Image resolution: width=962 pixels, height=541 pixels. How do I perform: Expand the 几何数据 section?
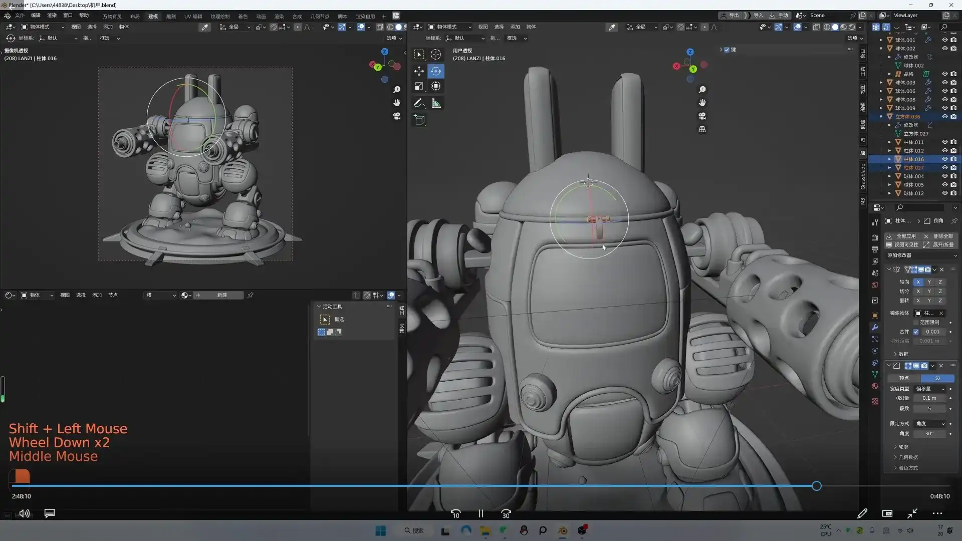tap(908, 457)
